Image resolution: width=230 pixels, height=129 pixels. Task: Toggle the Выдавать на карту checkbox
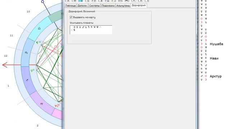(x=71, y=17)
